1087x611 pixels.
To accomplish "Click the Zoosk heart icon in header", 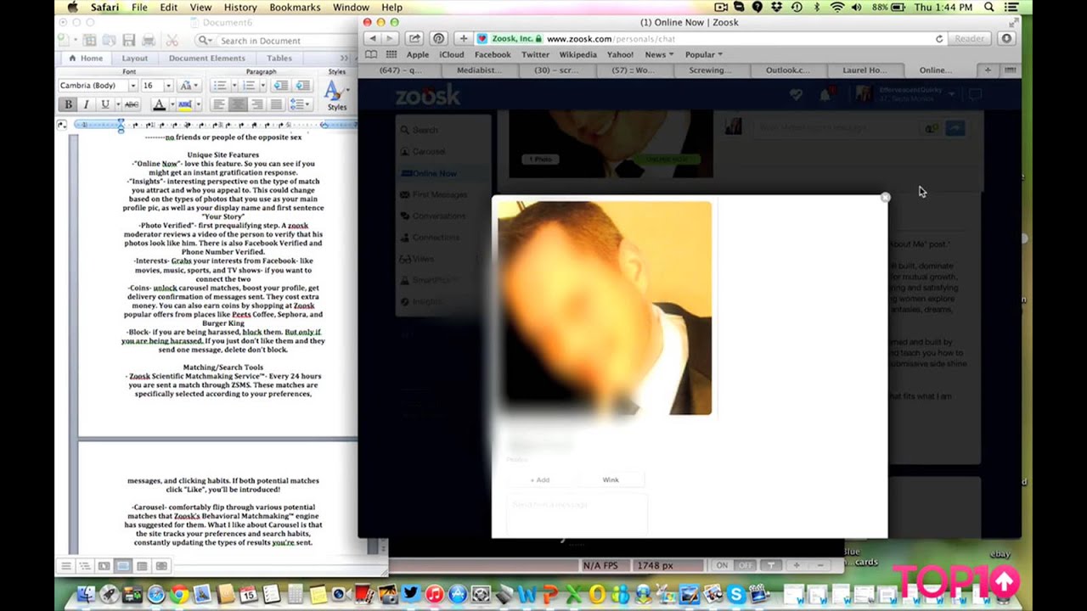I will coord(796,95).
